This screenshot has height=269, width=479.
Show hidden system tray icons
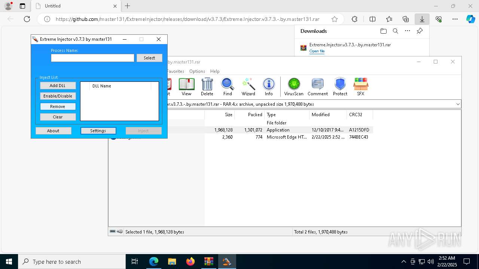(x=403, y=262)
